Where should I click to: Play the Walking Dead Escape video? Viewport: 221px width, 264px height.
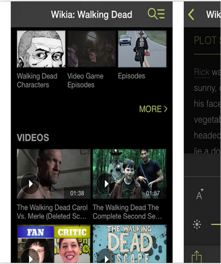pos(130,244)
